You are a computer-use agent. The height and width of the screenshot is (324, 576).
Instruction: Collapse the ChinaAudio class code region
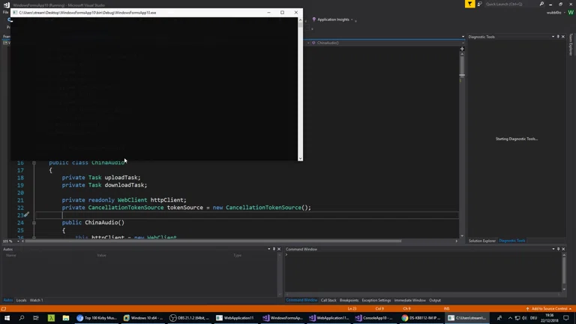click(34, 163)
